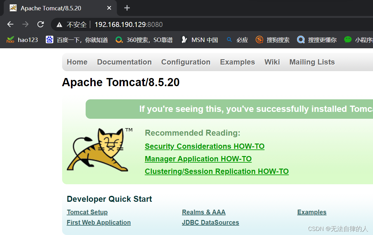Open the Tomcat Setup link
The height and width of the screenshot is (235, 373).
click(x=87, y=212)
